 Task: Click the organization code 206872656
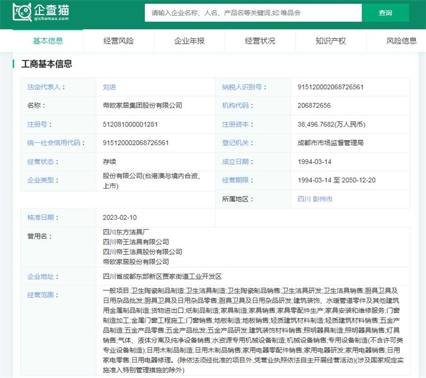tap(314, 106)
